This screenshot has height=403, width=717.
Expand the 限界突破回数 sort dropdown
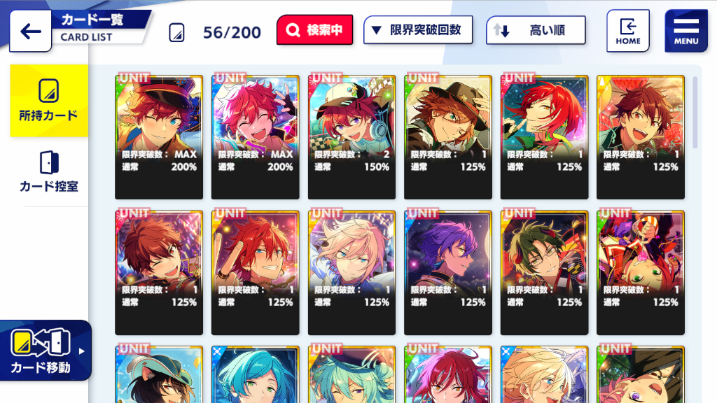point(418,30)
